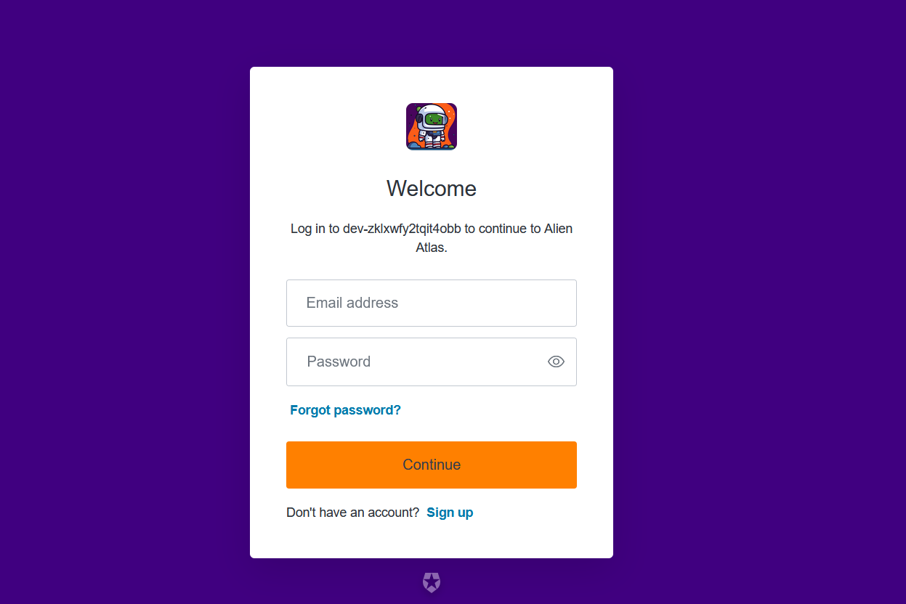Click the "Don't have an account?" text
This screenshot has height=604, width=906.
tap(352, 513)
